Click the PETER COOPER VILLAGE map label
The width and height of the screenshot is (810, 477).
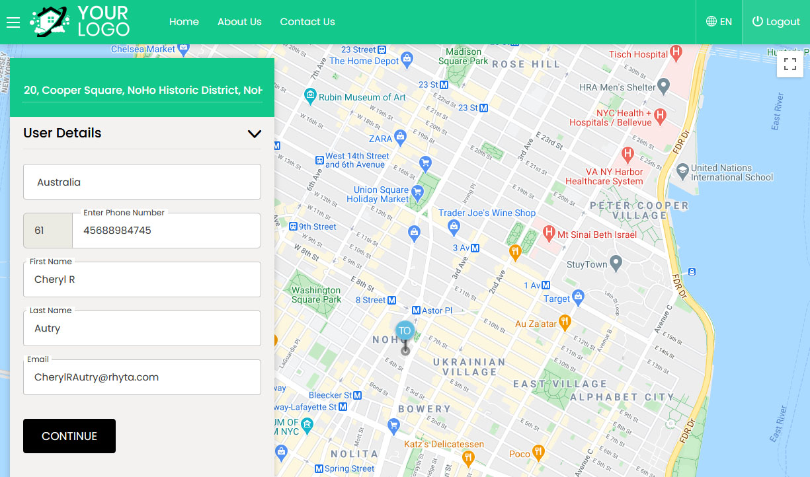click(639, 210)
